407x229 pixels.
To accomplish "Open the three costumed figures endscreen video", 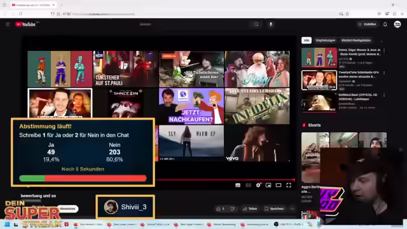I will pyautogui.click(x=60, y=69).
